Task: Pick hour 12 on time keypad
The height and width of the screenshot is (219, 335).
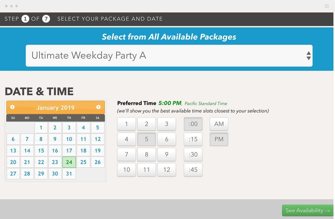Action: (x=166, y=170)
